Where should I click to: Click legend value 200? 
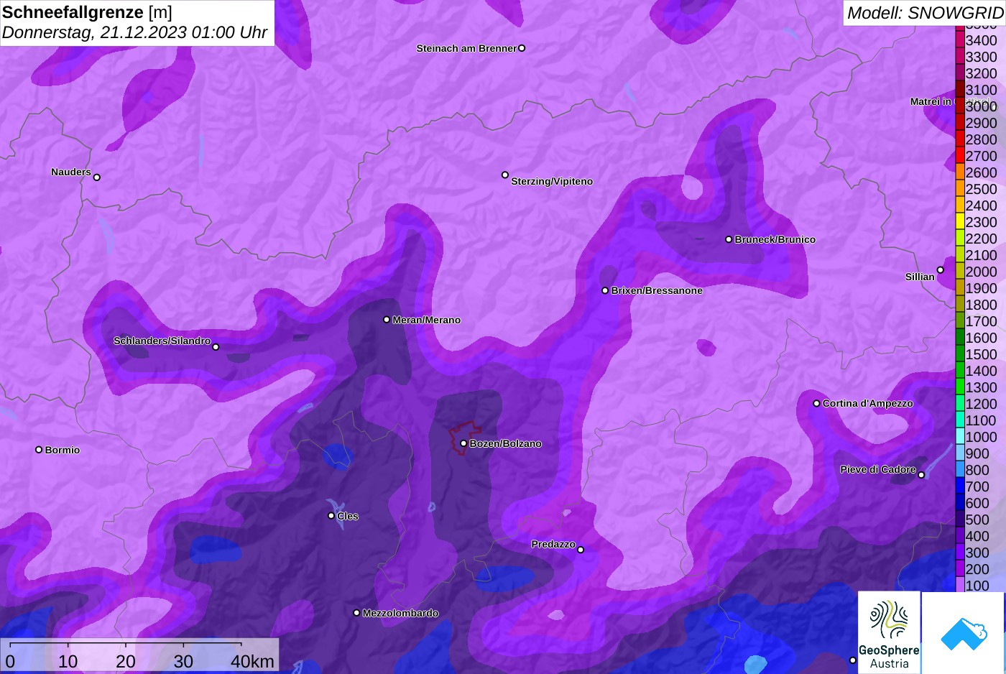[x=977, y=569]
